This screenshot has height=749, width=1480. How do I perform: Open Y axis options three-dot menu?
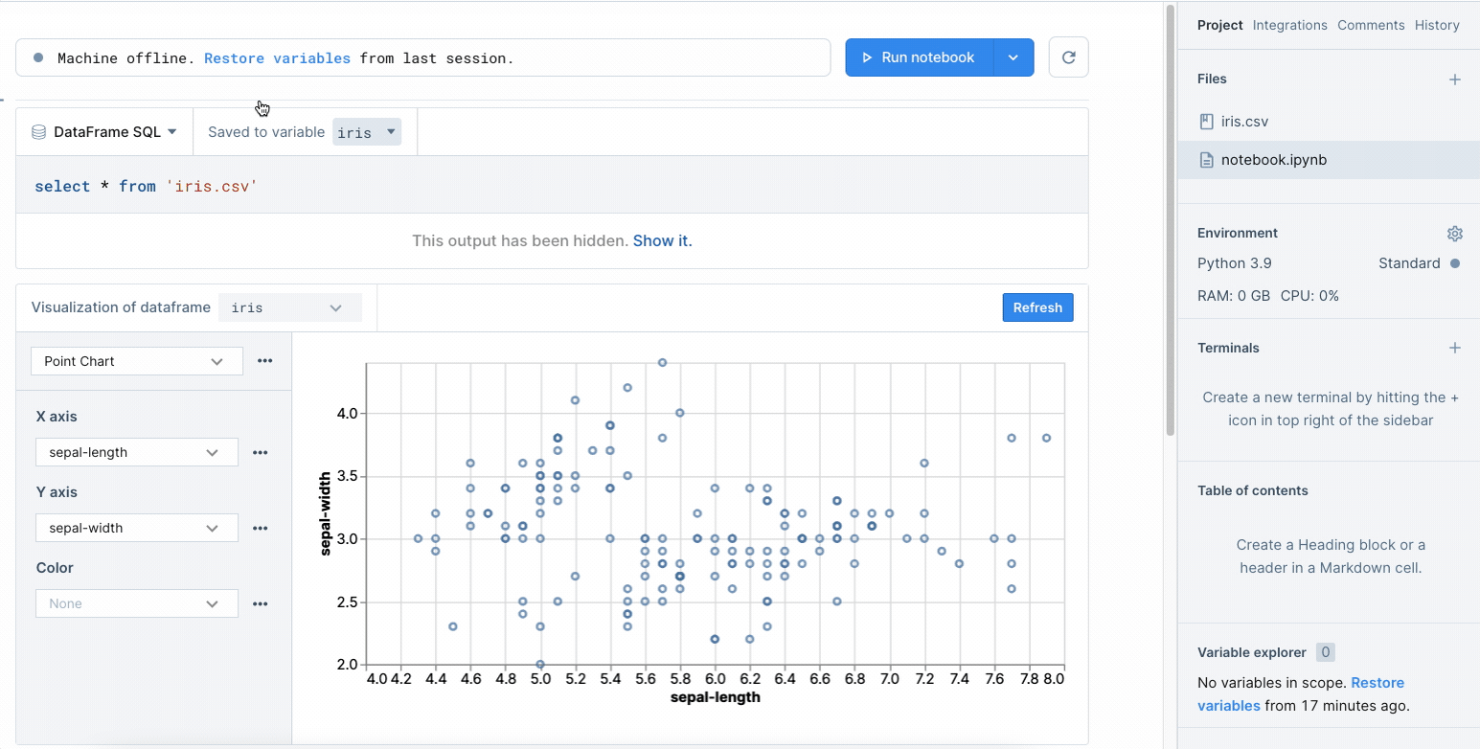tap(260, 528)
